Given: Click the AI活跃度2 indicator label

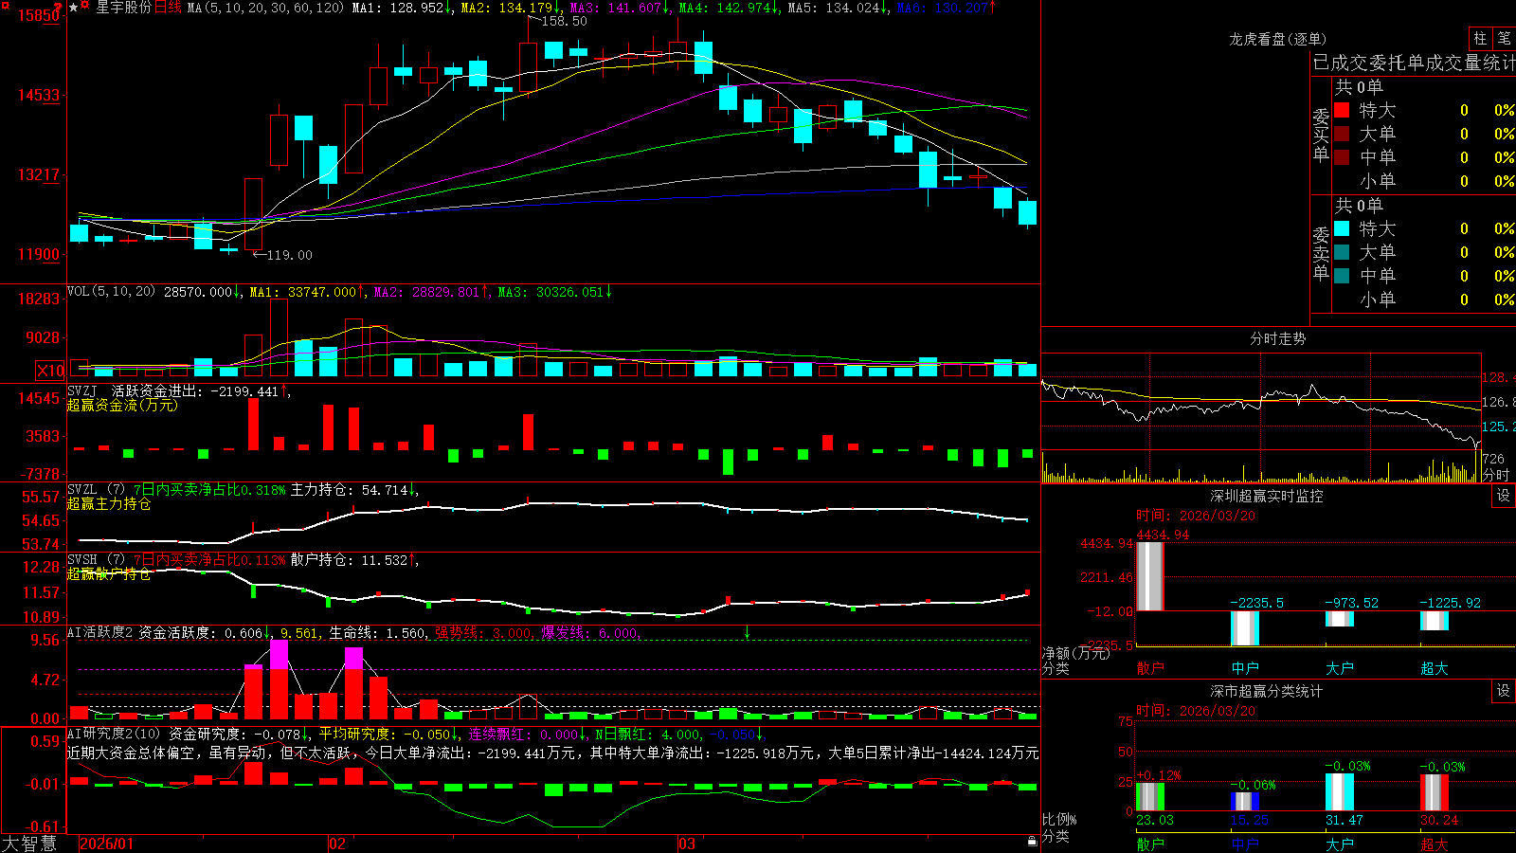Looking at the screenshot, I should point(99,632).
